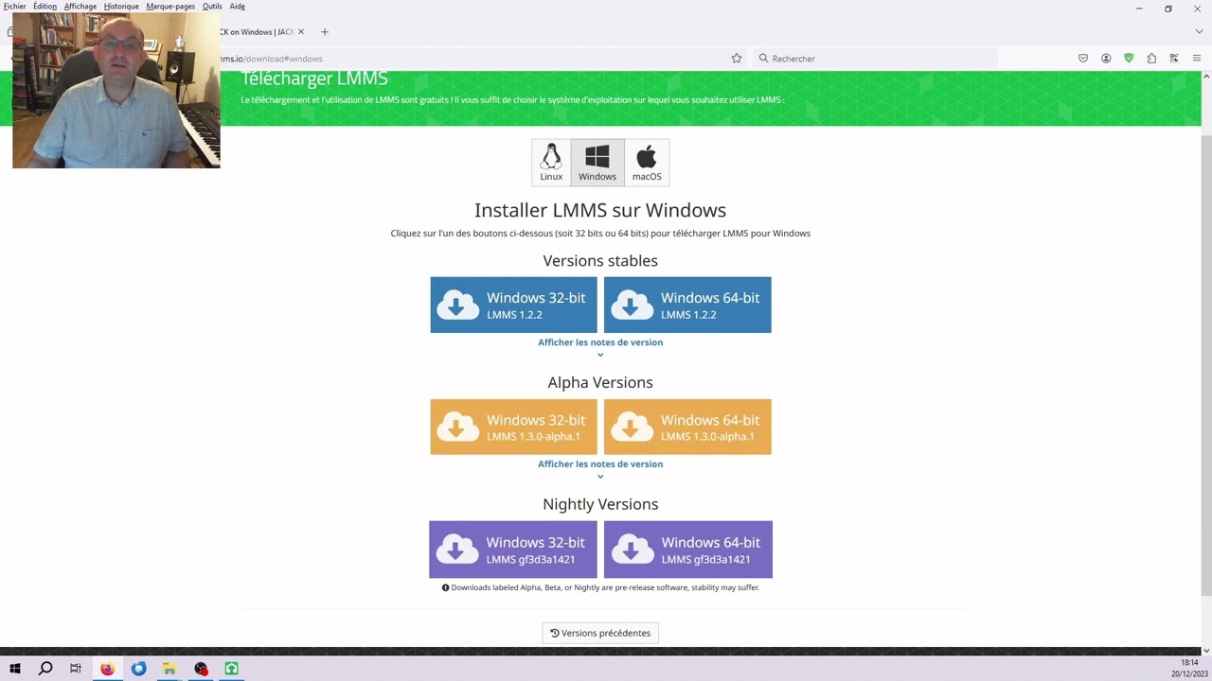Image resolution: width=1212 pixels, height=681 pixels.
Task: Open the Édition menu
Action: pyautogui.click(x=45, y=7)
